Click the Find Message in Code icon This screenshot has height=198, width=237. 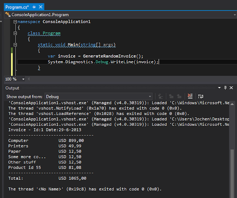point(161,96)
